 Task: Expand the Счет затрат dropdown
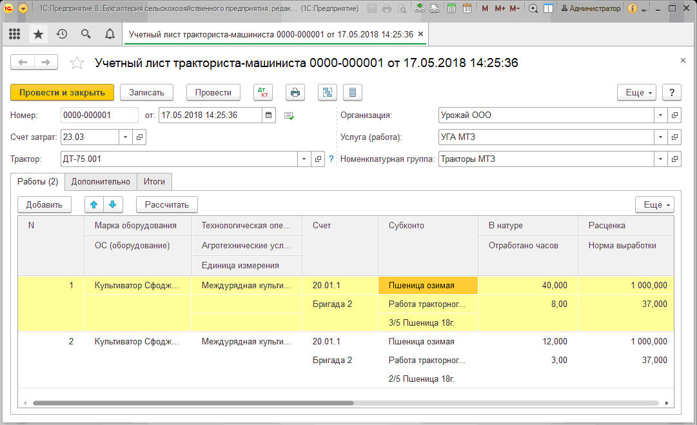coord(125,137)
